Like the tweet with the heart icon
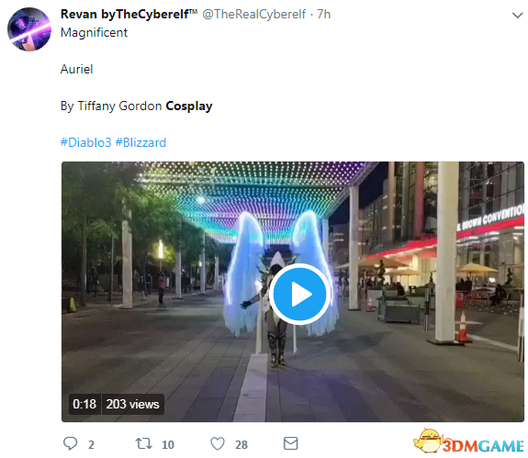 pyautogui.click(x=218, y=443)
